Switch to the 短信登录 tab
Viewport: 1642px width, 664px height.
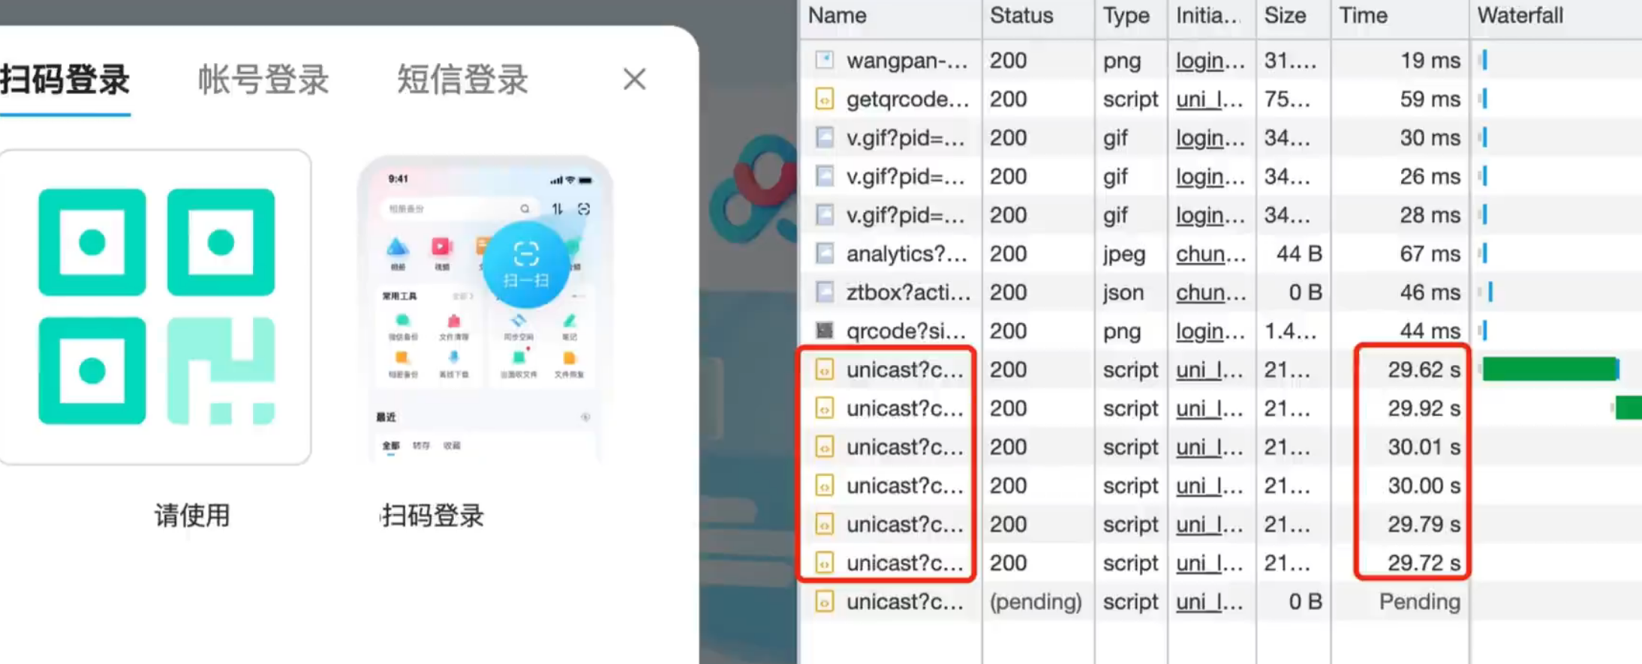pos(462,79)
